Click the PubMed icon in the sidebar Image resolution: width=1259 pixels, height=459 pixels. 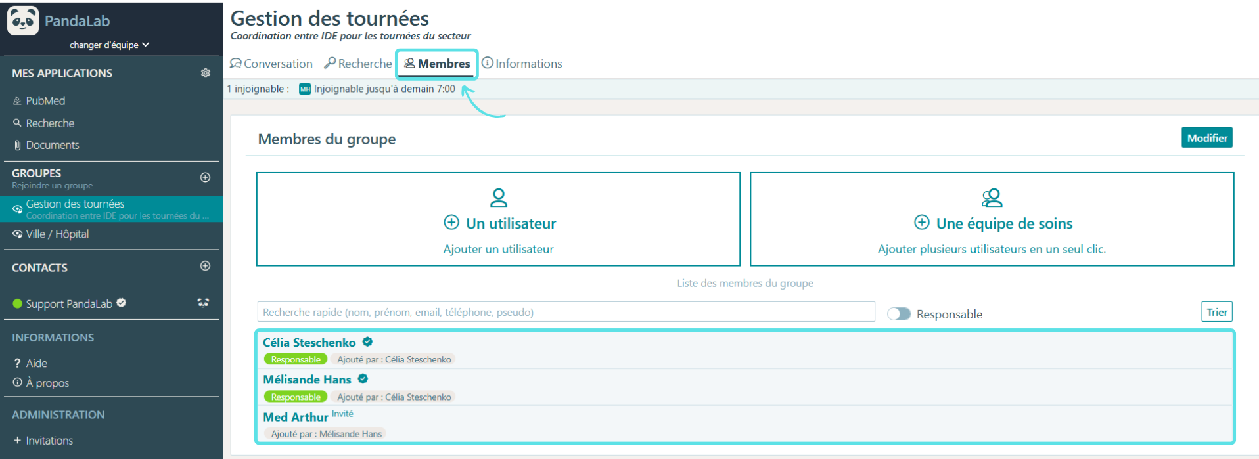point(17,101)
